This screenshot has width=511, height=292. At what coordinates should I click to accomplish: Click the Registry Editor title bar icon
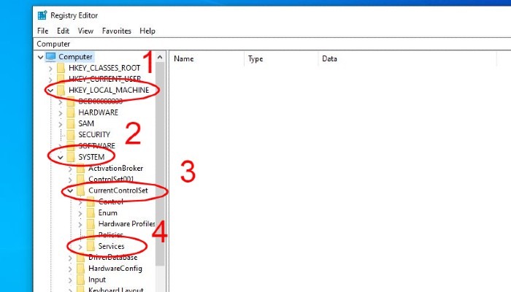42,15
